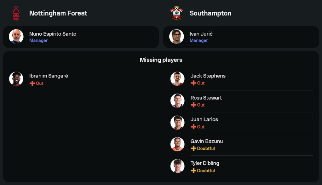Open Ross Stewart's player name link

[206, 98]
